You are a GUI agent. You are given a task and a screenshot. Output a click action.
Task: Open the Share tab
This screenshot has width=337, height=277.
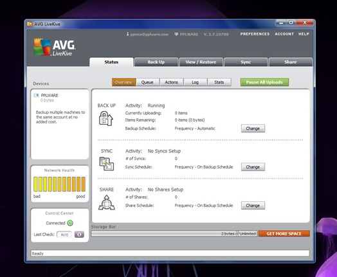coord(290,62)
